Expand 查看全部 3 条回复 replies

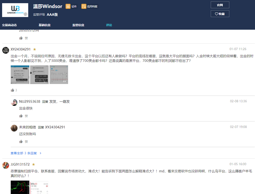click(26, 153)
